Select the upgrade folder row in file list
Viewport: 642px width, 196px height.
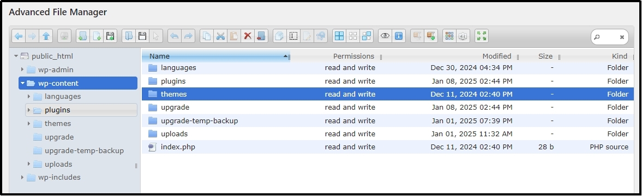[x=388, y=107]
